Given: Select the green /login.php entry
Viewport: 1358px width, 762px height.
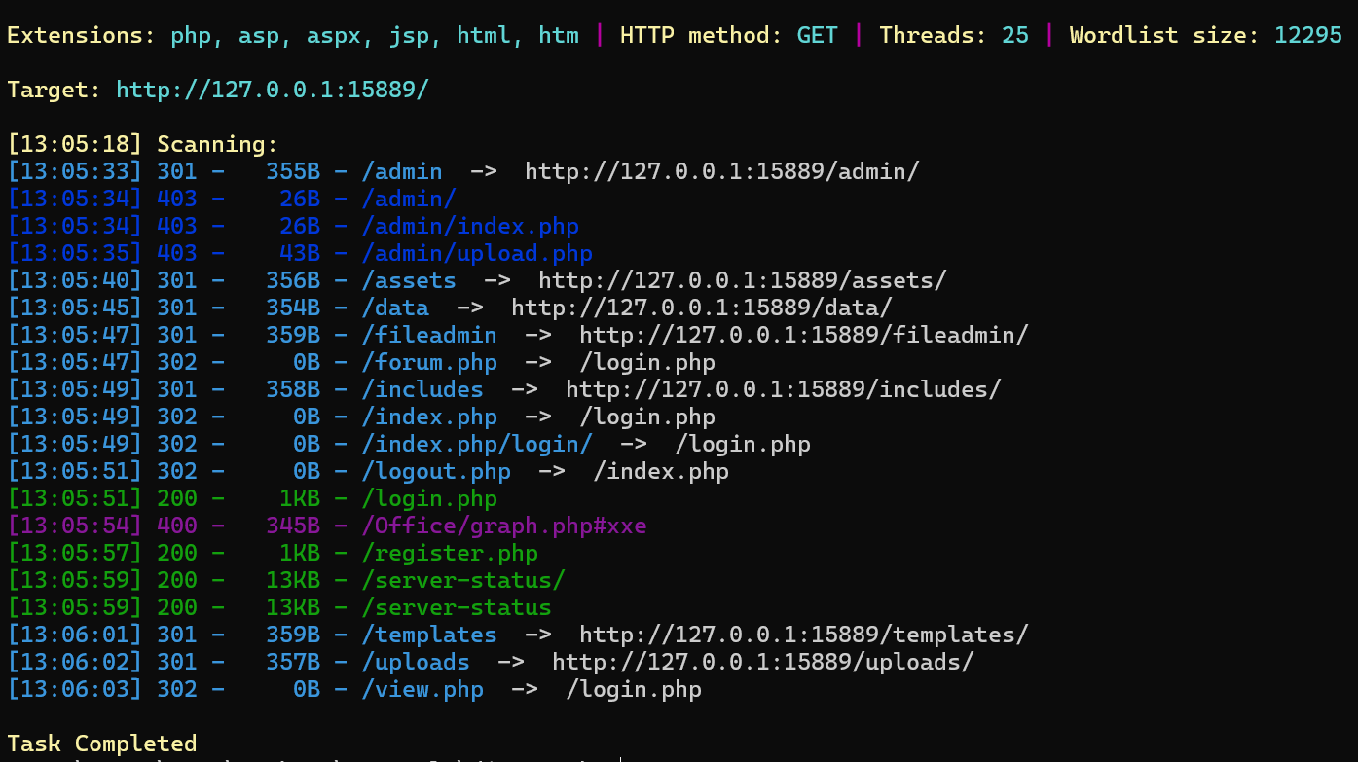Looking at the screenshot, I should pyautogui.click(x=429, y=499).
